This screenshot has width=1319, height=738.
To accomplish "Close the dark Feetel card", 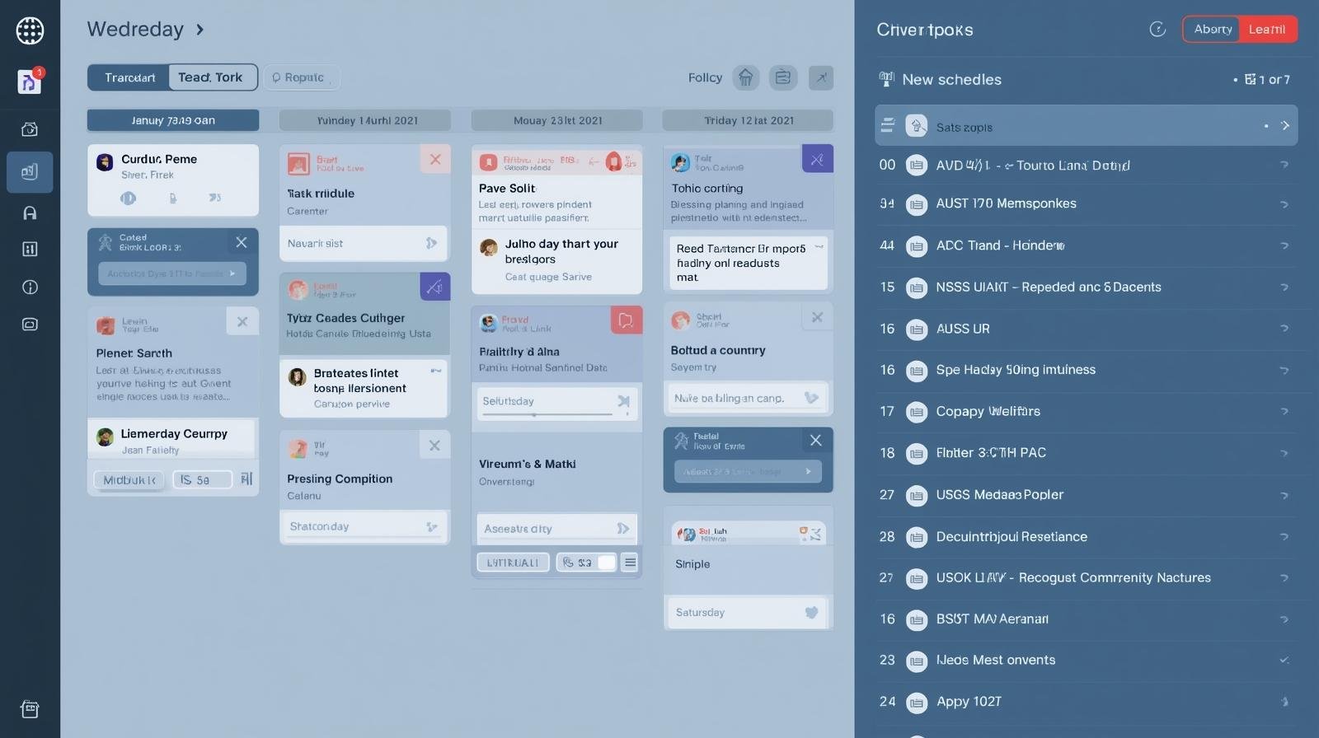I will click(x=815, y=440).
